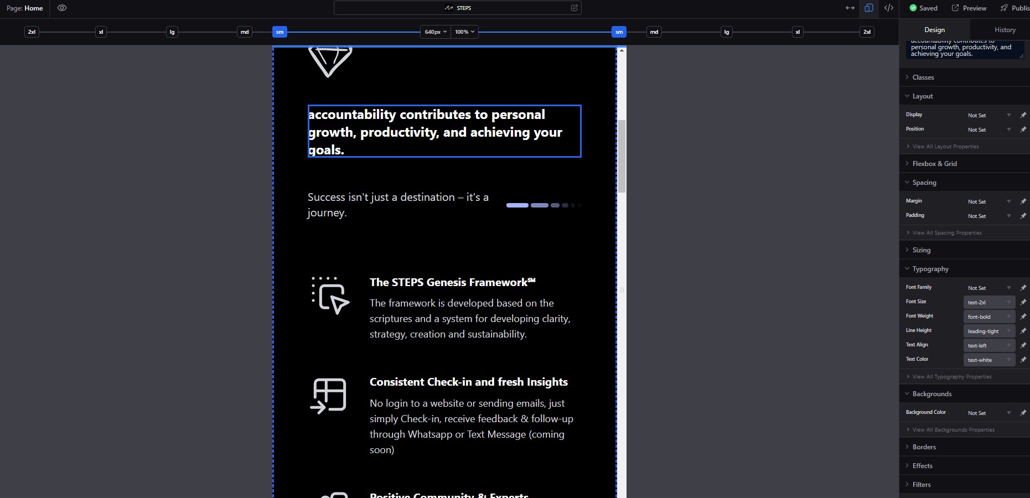Pin the Padding property
Image resolution: width=1030 pixels, height=498 pixels.
tap(1023, 216)
